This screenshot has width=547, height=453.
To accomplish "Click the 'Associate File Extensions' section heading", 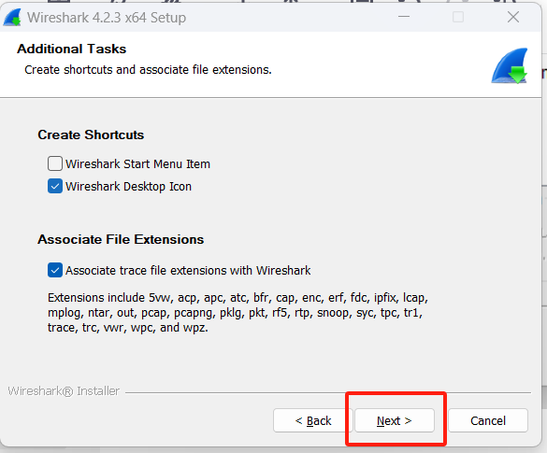I will pyautogui.click(x=121, y=239).
